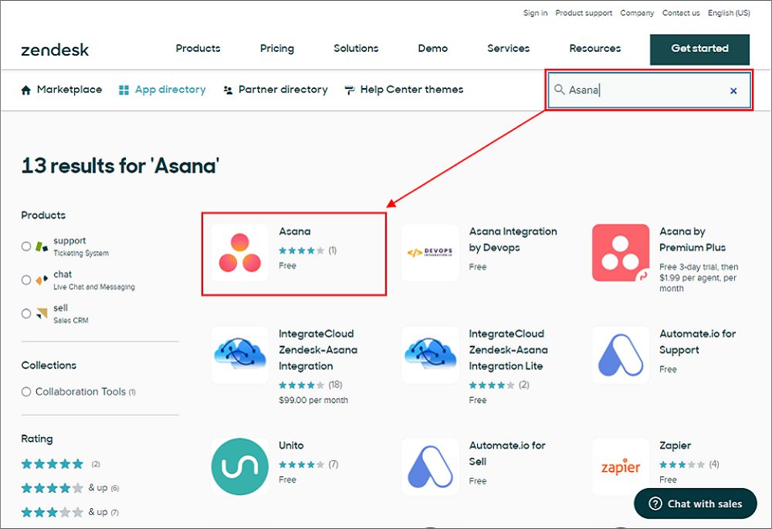The width and height of the screenshot is (772, 529).
Task: Click the Chat with sales button
Action: 696,504
